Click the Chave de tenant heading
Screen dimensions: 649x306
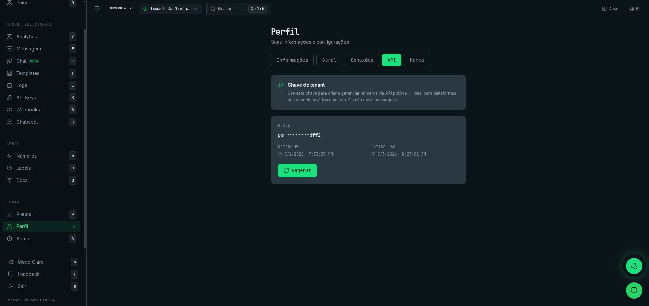click(x=306, y=85)
